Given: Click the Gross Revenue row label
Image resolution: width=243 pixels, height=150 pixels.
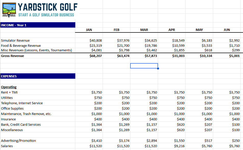Looking at the screenshot, I should (13, 56).
